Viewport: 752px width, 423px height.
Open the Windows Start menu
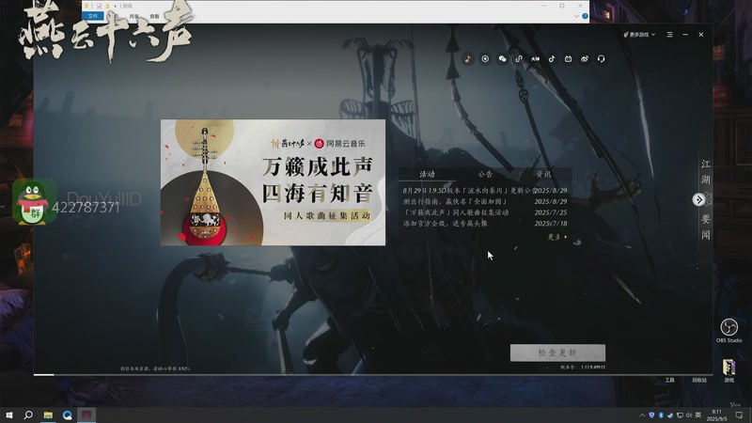tap(9, 415)
